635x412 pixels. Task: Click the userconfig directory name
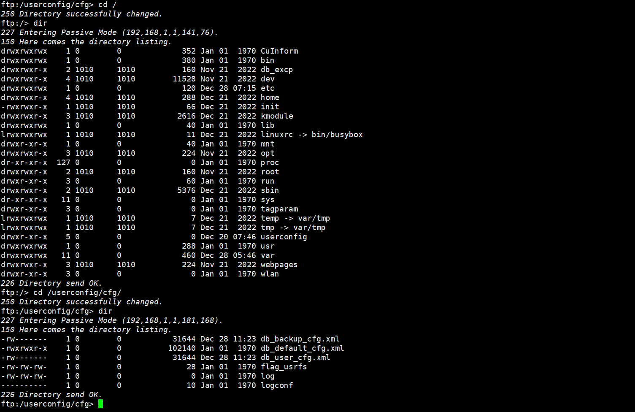click(x=284, y=237)
